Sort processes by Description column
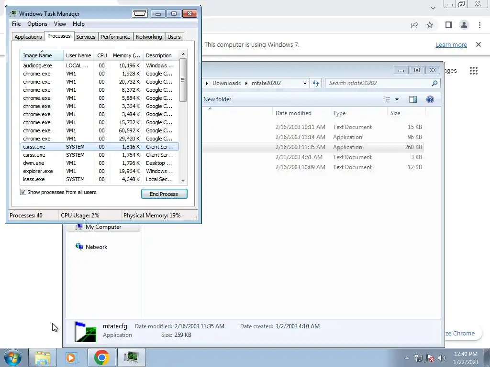The width and height of the screenshot is (490, 367). click(x=161, y=55)
